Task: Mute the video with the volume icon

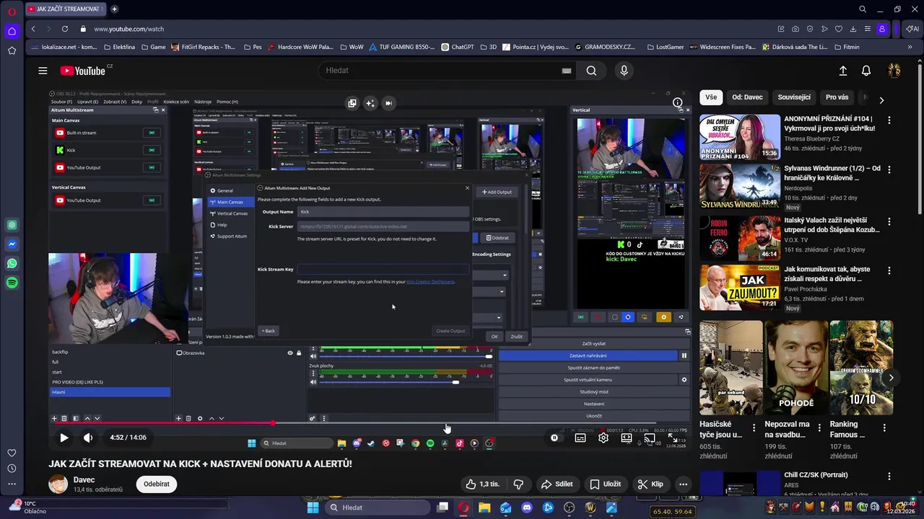Action: [88, 438]
